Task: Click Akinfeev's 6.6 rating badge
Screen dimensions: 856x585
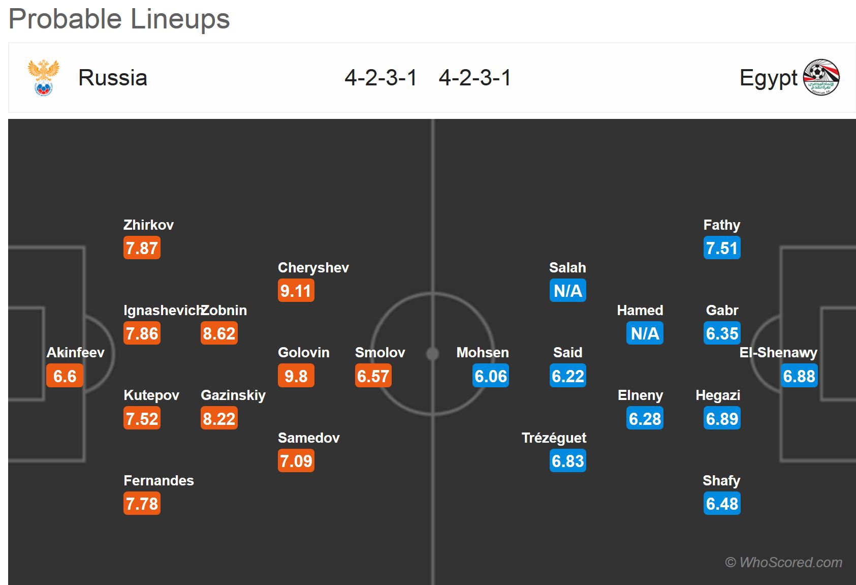Action: (65, 376)
